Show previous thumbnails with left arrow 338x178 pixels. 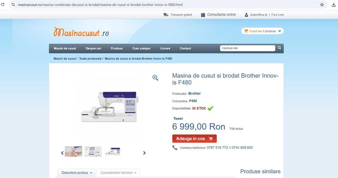point(62,153)
